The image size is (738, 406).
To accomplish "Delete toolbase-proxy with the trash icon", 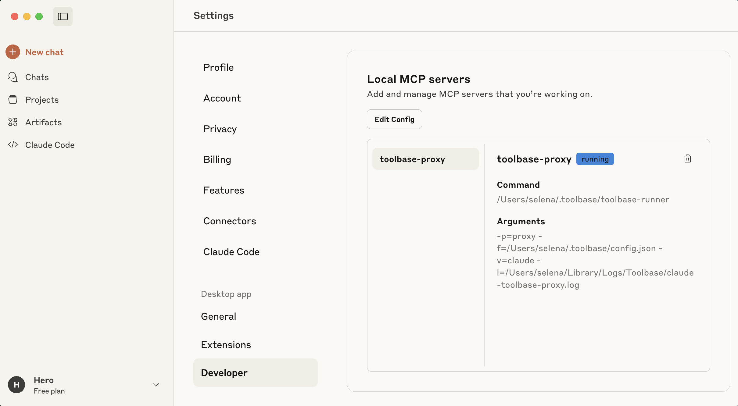I will [687, 159].
